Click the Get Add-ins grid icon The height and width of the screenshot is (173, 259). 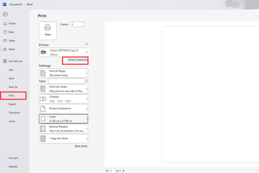[5, 61]
